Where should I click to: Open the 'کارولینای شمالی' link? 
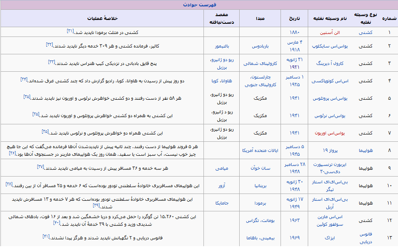[260, 64]
